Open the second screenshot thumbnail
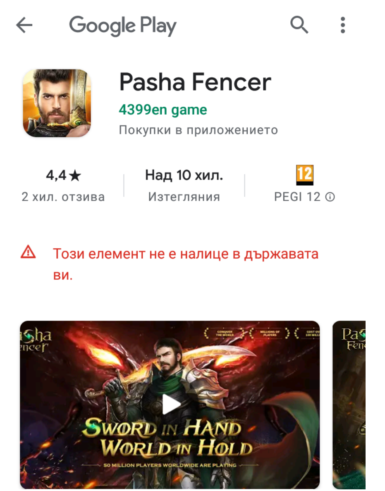Screen dimensions: 385x491 coord(349,405)
